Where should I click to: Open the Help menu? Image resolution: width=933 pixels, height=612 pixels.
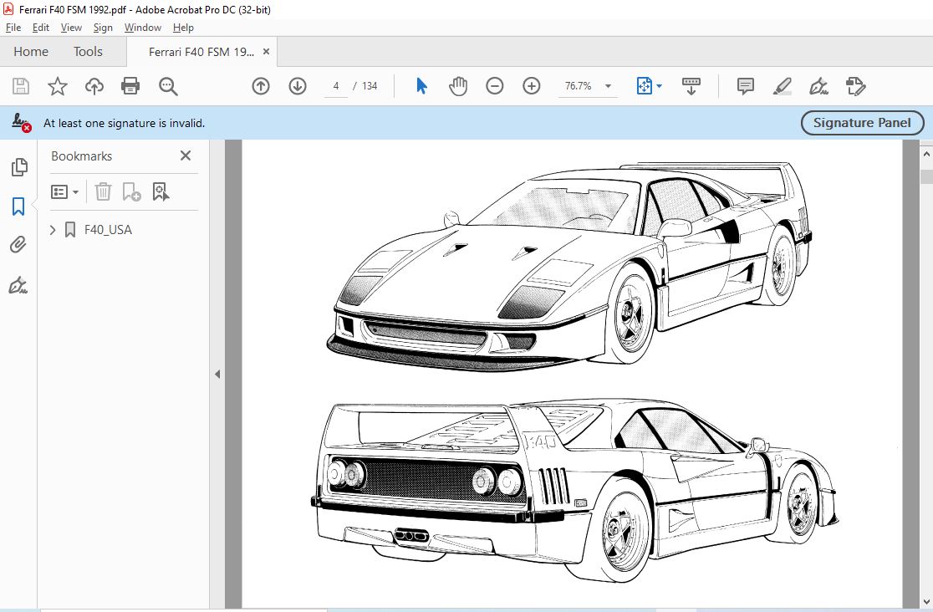tap(183, 28)
